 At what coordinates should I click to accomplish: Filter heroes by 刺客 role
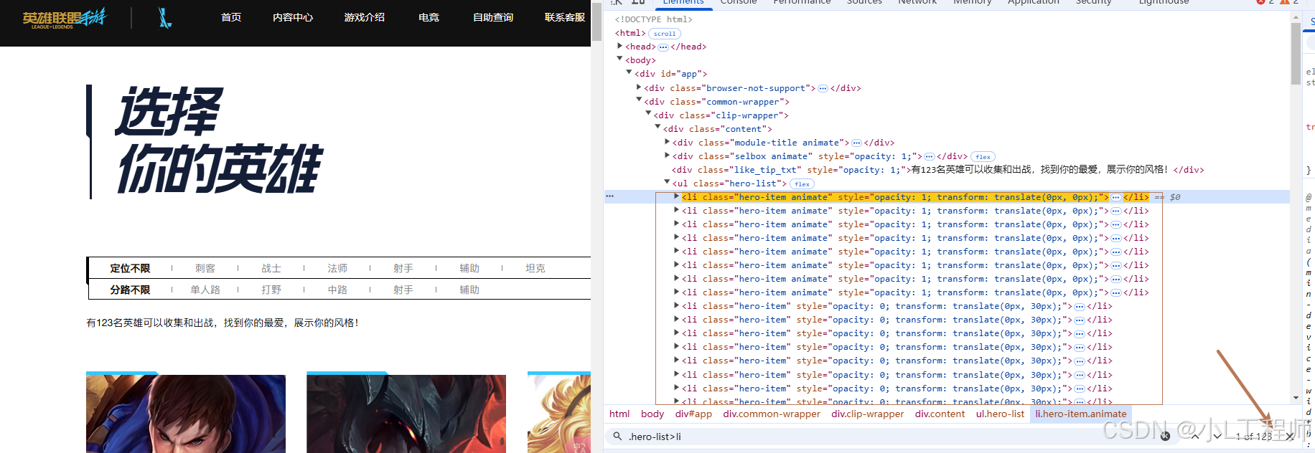point(205,268)
